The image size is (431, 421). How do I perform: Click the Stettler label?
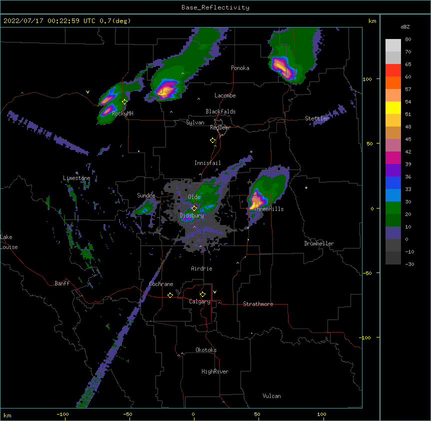(x=317, y=118)
